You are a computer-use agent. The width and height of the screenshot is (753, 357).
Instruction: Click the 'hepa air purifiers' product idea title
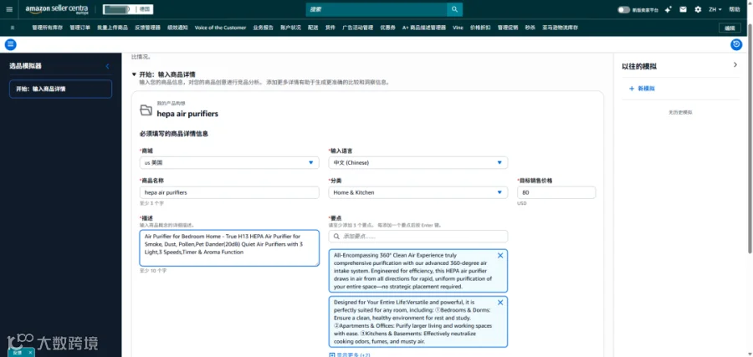tap(187, 114)
